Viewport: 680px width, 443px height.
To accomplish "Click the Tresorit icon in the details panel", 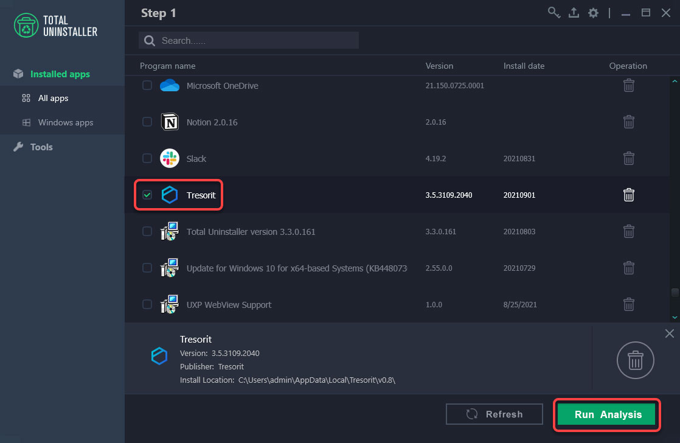I will click(x=159, y=356).
